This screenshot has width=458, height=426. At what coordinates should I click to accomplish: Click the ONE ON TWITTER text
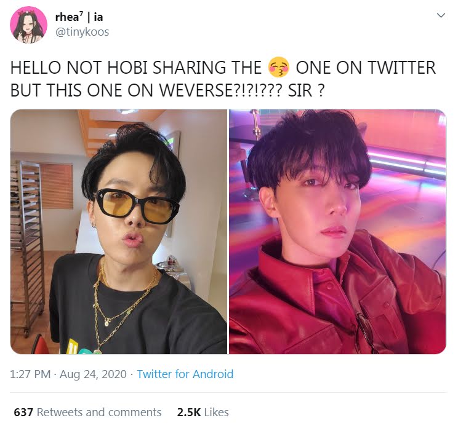pyautogui.click(x=366, y=68)
